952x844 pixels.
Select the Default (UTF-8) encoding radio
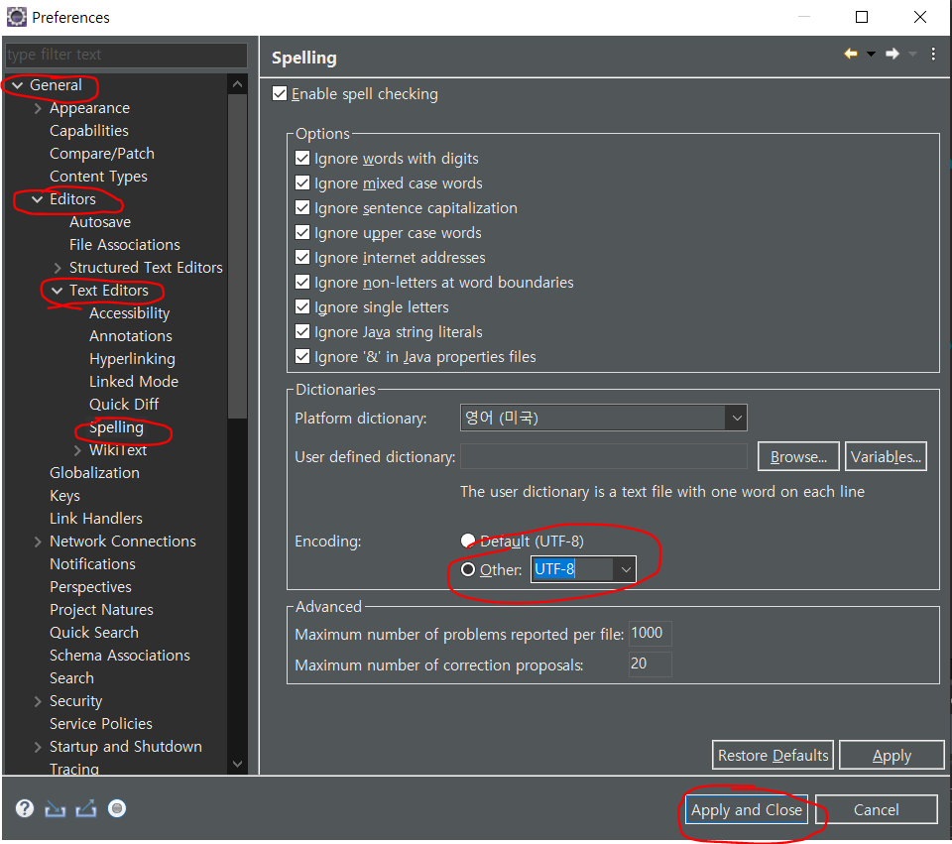[x=468, y=541]
